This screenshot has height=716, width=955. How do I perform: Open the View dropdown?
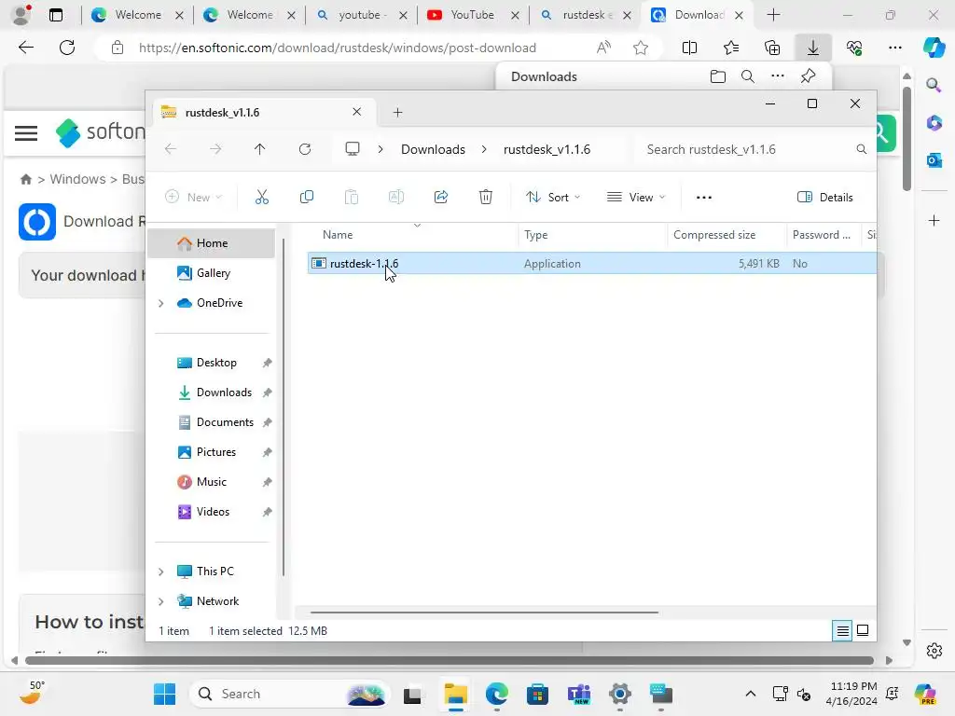636,198
